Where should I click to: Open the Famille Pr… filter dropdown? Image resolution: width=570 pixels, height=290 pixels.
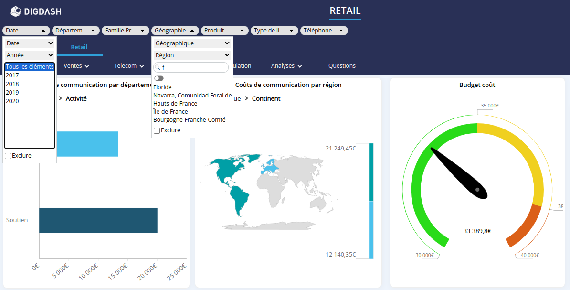point(126,31)
